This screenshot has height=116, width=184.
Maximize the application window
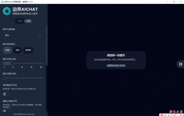pyautogui.click(x=174, y=2)
